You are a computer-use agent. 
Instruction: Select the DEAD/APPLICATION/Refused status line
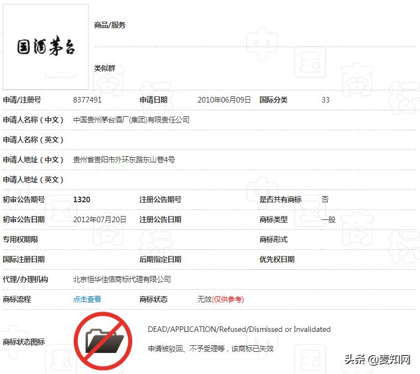(239, 329)
